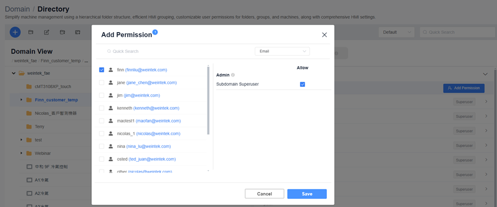Click the person icon beside kenneth

pos(111,108)
